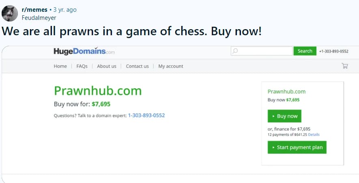Click the shopping cart icon

point(345,66)
